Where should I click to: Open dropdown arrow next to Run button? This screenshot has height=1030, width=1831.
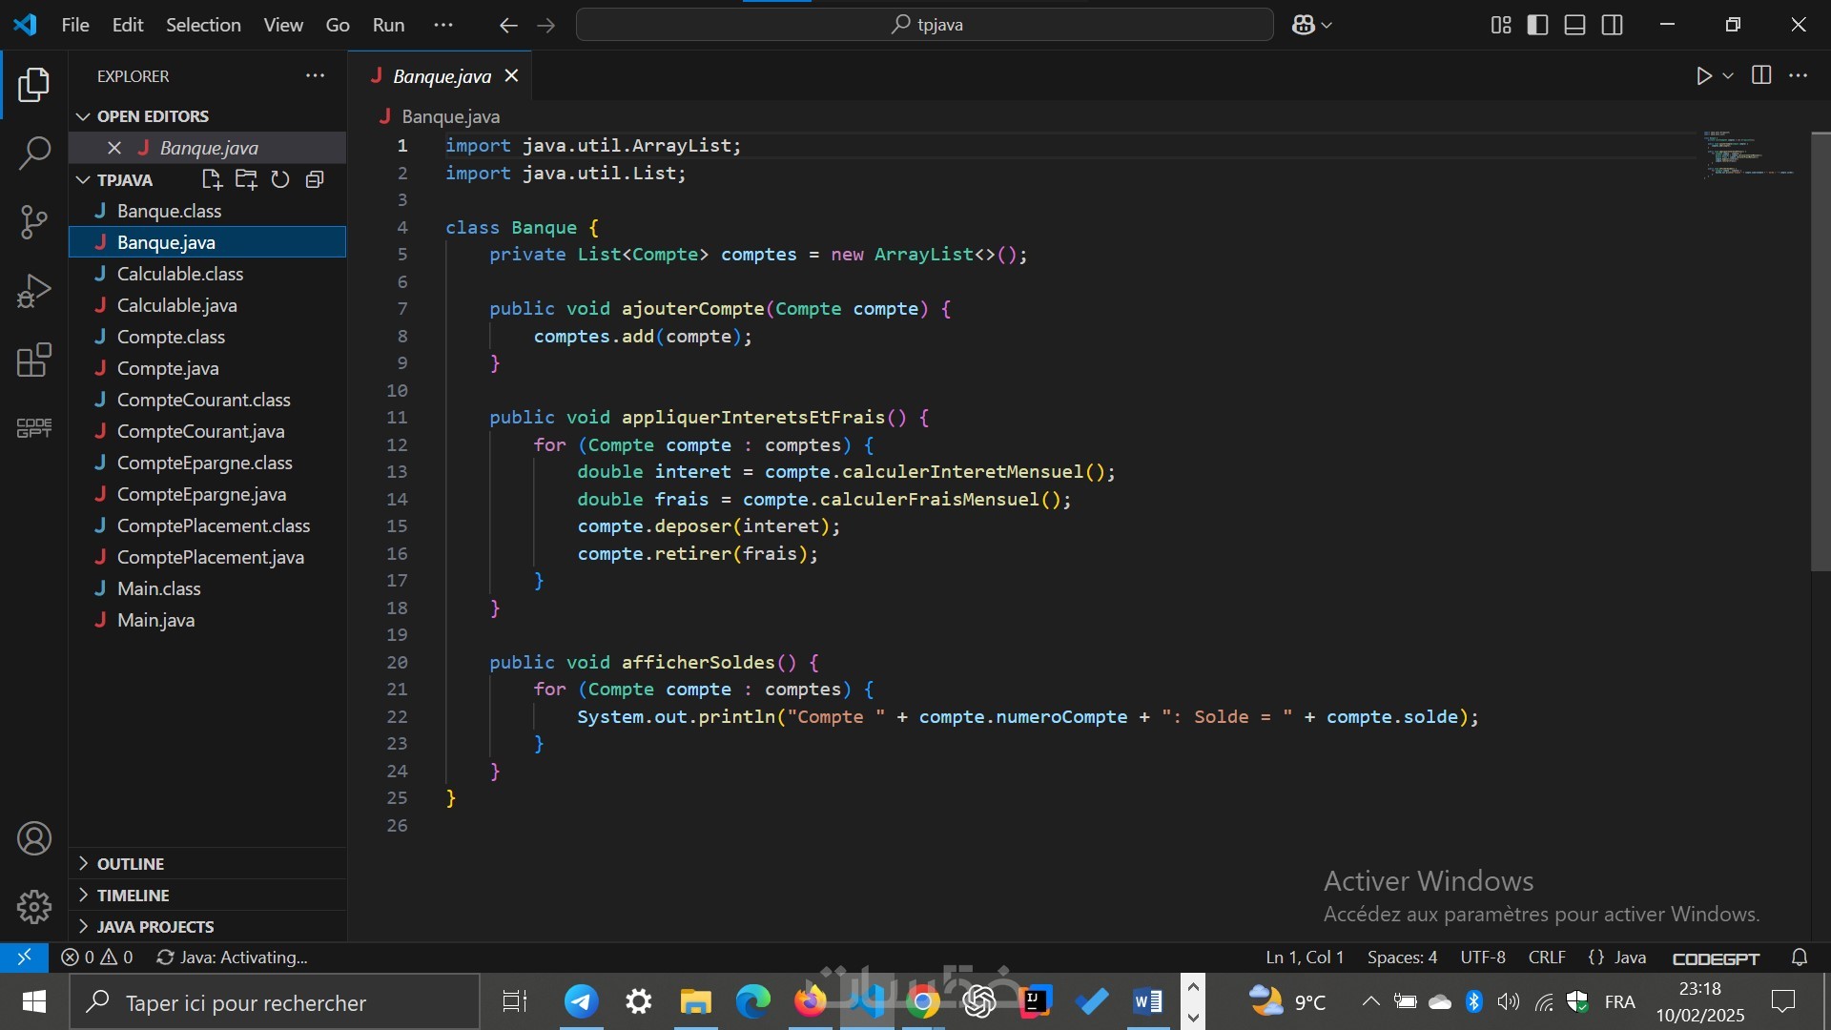(1728, 76)
